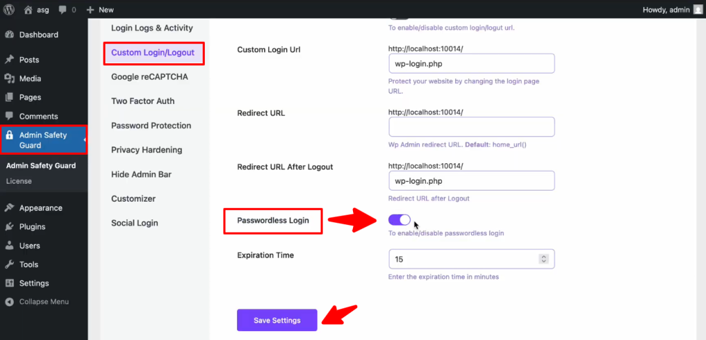The width and height of the screenshot is (706, 340).
Task: Click the Redirect URL input field
Action: 472,127
